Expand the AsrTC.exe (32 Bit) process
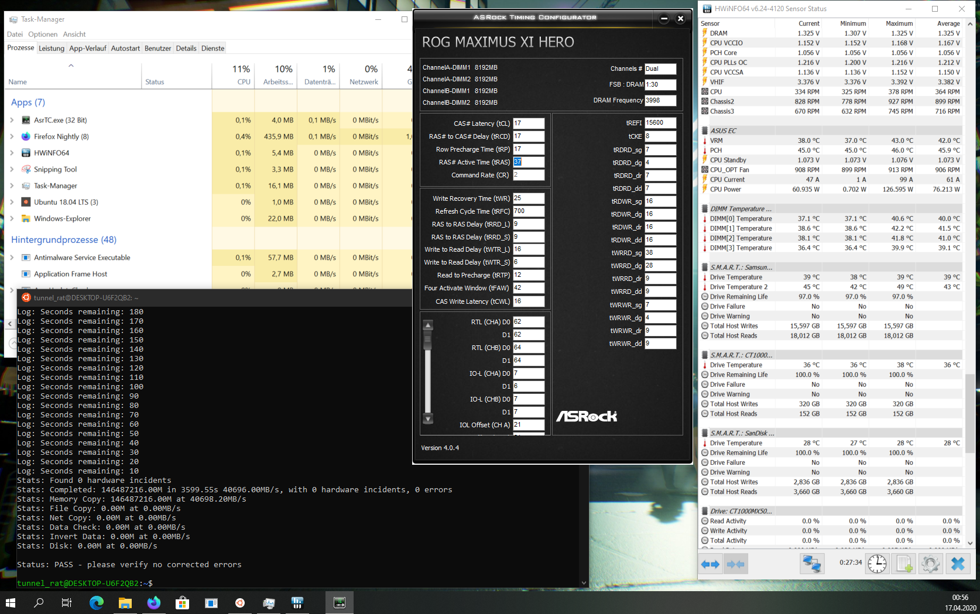The width and height of the screenshot is (980, 614). [12, 120]
